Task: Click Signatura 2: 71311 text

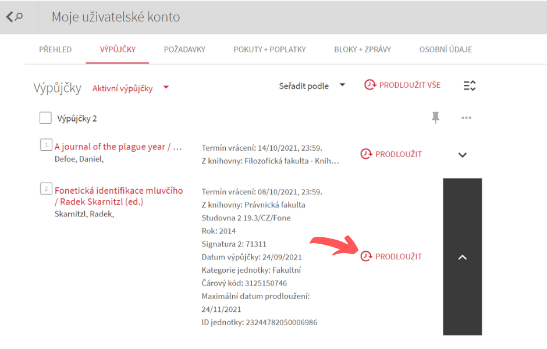Action: [234, 244]
